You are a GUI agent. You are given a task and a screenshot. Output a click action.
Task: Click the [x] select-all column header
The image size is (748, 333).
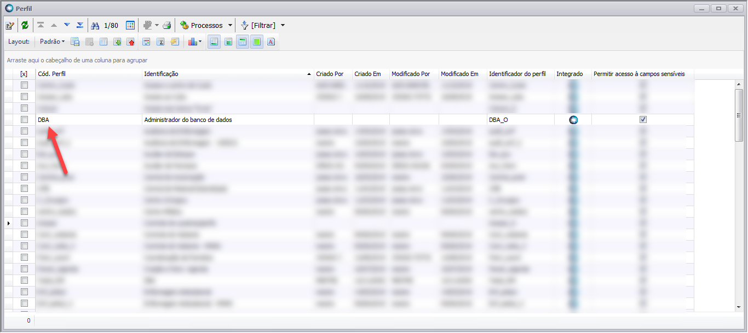pos(24,74)
